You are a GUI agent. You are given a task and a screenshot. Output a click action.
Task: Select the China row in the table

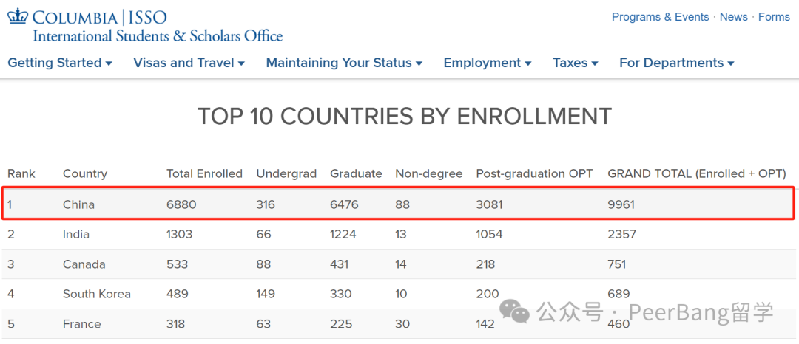(399, 204)
